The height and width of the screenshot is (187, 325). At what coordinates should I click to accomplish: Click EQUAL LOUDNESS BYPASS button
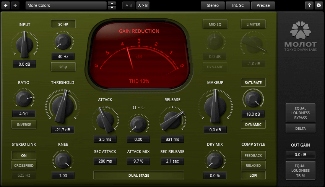[x=301, y=113]
